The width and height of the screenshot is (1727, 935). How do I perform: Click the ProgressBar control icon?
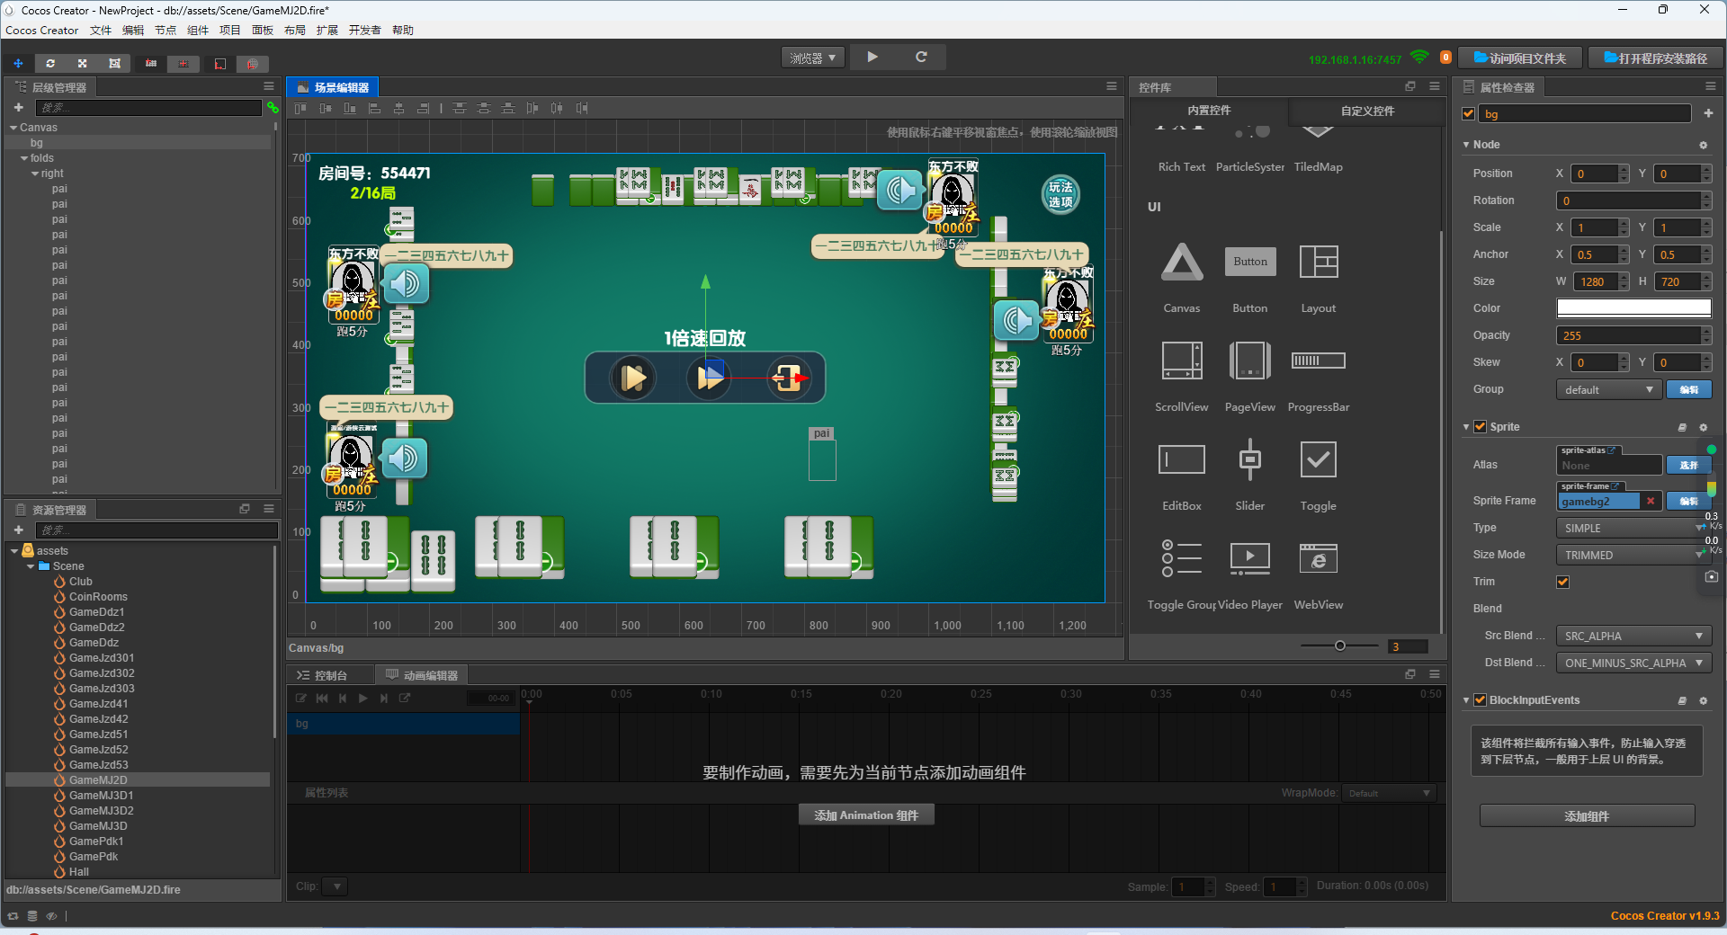(1318, 361)
